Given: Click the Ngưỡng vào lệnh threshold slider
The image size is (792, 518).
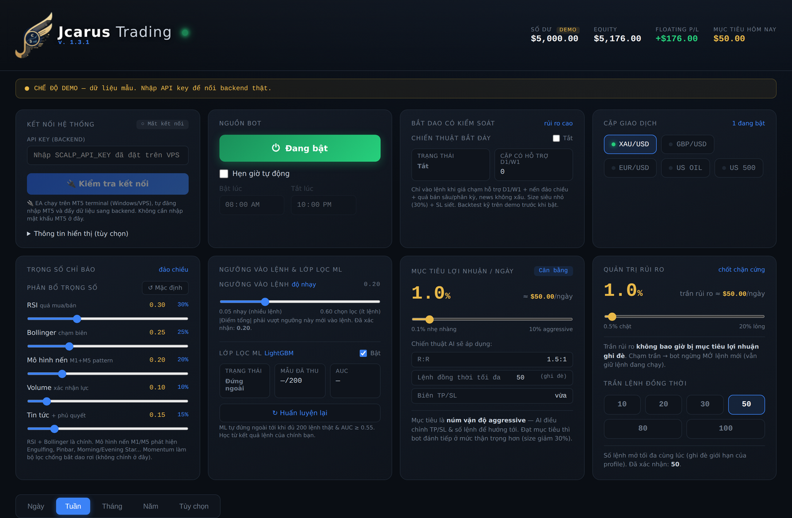Looking at the screenshot, I should pyautogui.click(x=300, y=301).
